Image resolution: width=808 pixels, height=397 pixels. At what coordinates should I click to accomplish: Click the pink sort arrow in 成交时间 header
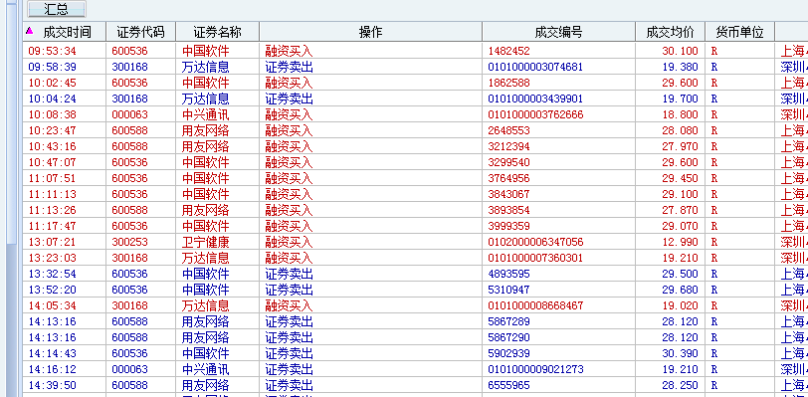click(x=30, y=31)
